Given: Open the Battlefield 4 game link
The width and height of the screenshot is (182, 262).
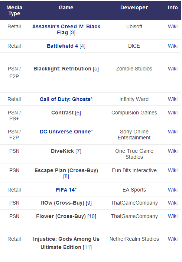Looking at the screenshot, I should click(x=62, y=46).
